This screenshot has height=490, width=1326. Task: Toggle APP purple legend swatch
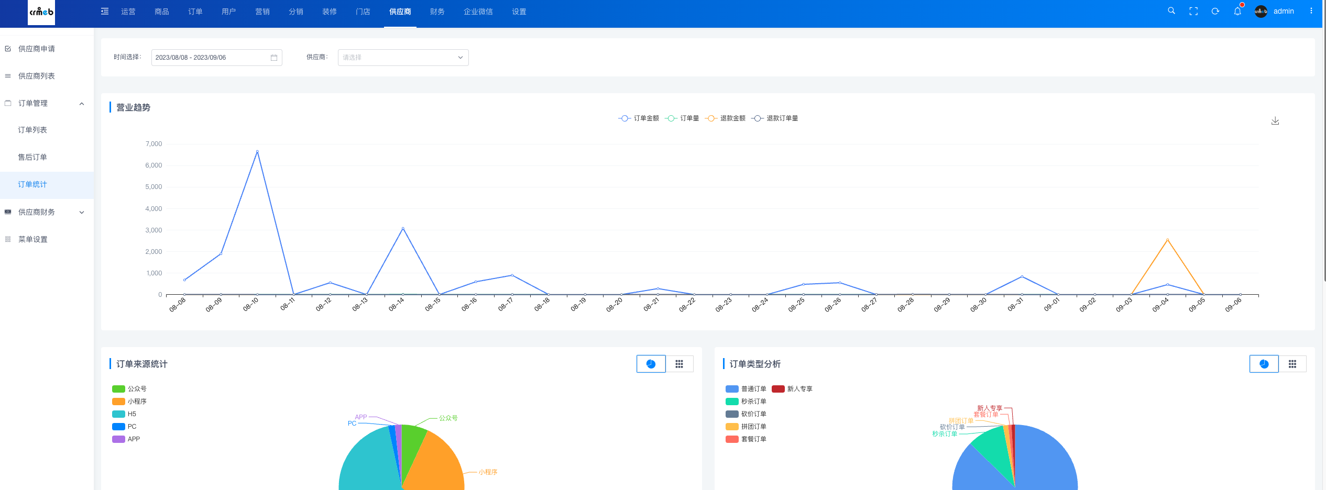coord(118,439)
